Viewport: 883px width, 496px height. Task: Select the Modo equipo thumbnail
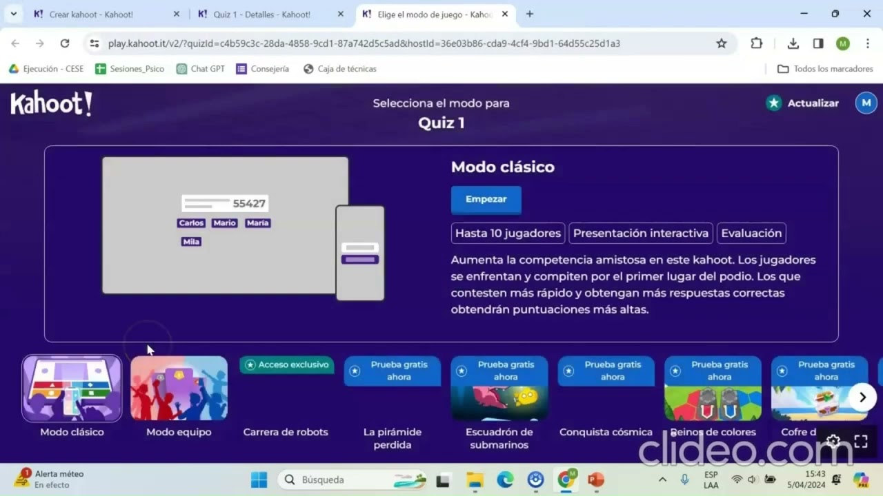179,389
